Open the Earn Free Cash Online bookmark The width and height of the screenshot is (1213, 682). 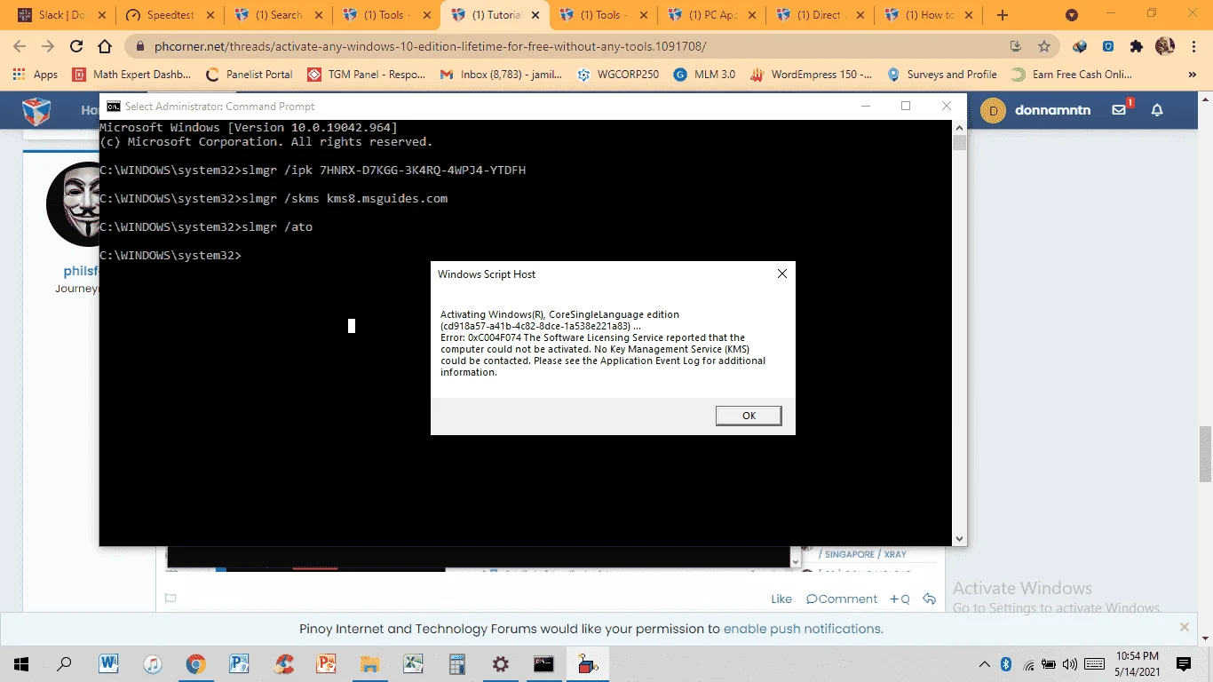point(1071,75)
